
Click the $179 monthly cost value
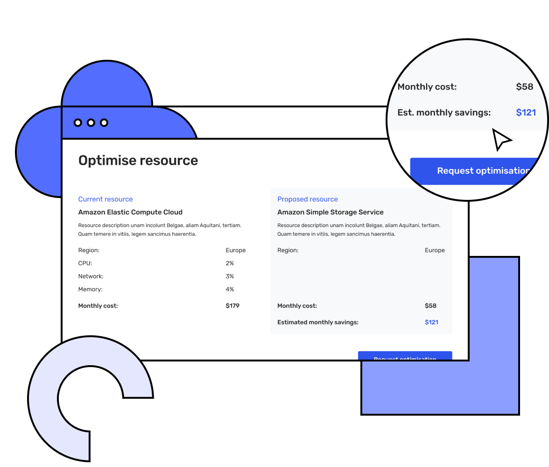(232, 305)
